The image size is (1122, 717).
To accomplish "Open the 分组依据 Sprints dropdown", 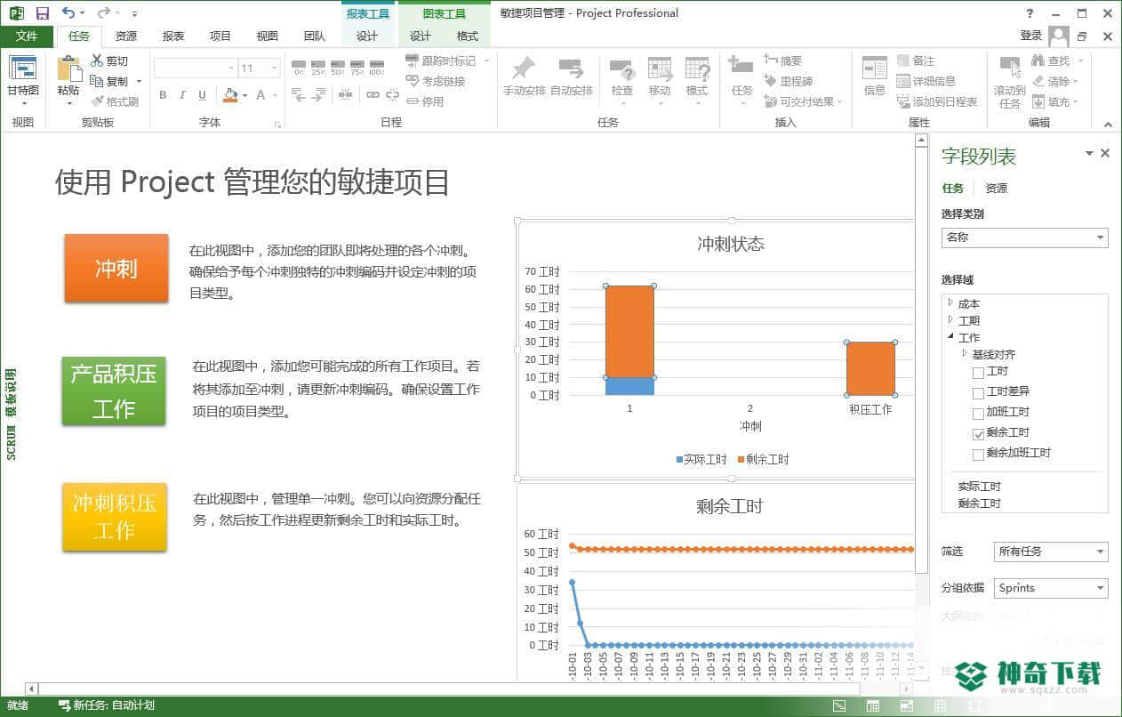I will [1051, 588].
